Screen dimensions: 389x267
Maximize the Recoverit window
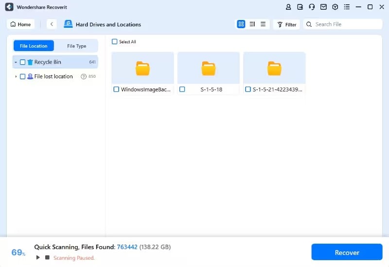[x=370, y=7]
